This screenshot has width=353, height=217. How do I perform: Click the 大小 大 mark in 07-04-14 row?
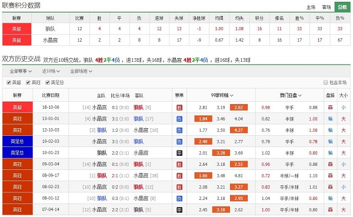pyautogui.click(x=344, y=210)
